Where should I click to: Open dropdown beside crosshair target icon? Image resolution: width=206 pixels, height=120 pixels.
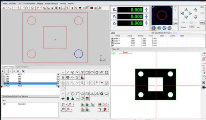(108, 105)
